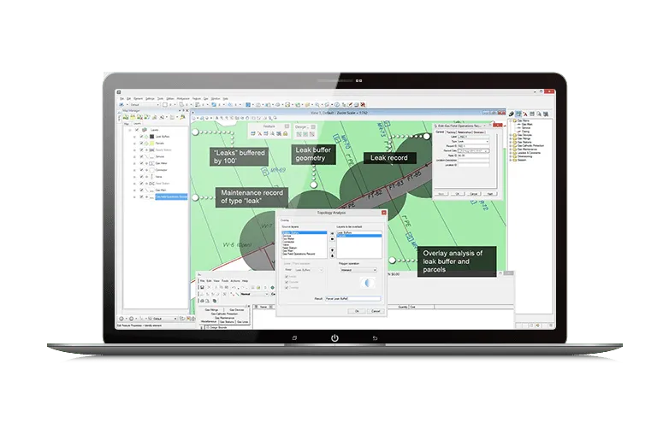Expand the Gas Maintenance folder in feature tree
Viewport: 669px width, 434px height.
pos(511,149)
